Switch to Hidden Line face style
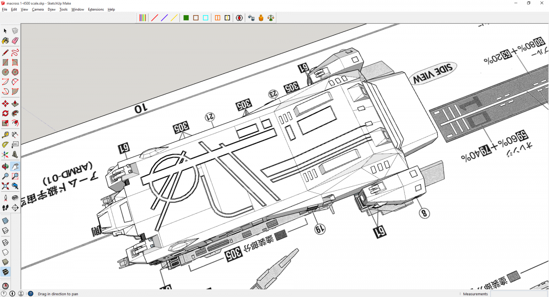Screen dimensions: 549x297 pyautogui.click(x=5, y=252)
